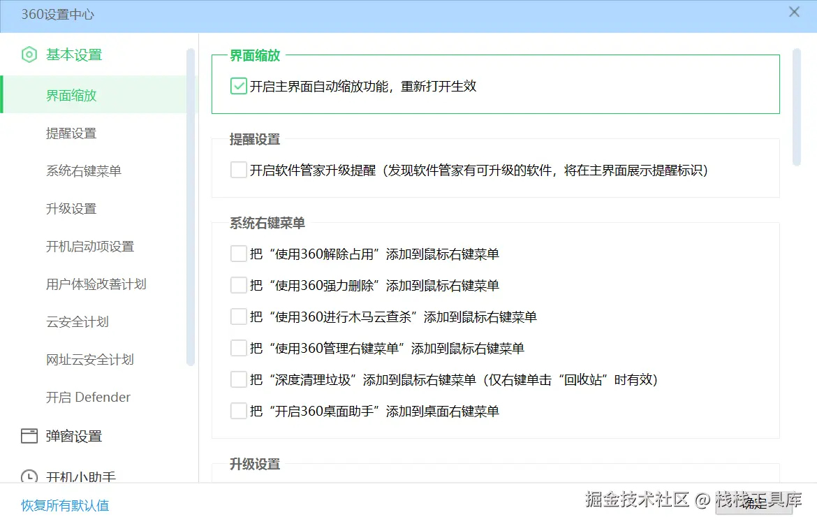Viewport: 817px width, 524px height.
Task: Click the 基本设置 hexagon gear icon
Action: pos(29,54)
